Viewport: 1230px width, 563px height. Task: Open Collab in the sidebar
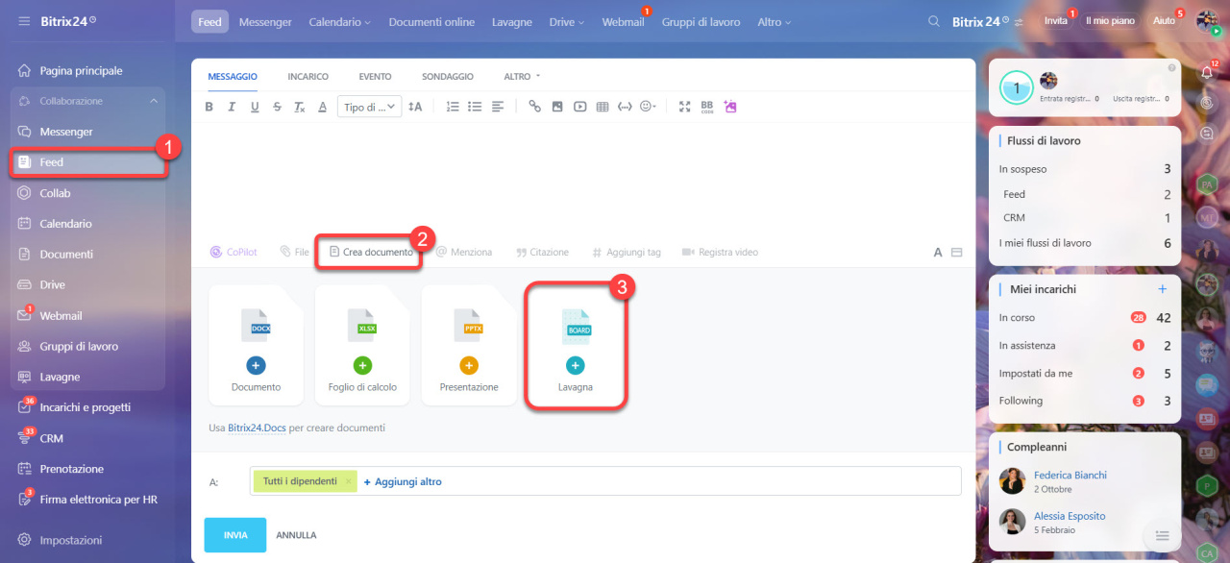(x=55, y=193)
